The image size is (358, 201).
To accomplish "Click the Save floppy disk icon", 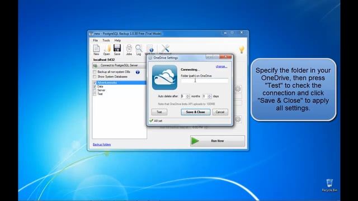I will tap(117, 50).
